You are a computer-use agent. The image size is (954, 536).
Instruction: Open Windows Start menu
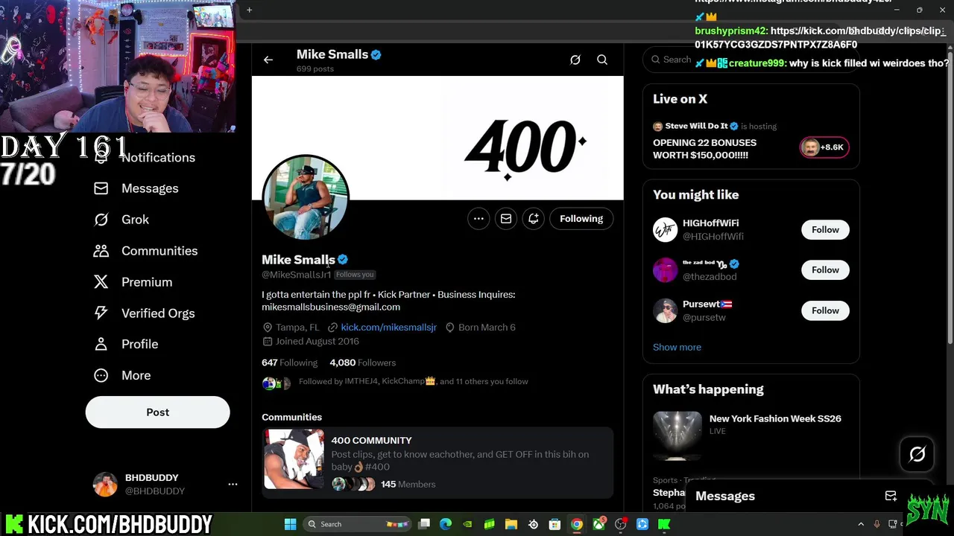[x=290, y=524]
